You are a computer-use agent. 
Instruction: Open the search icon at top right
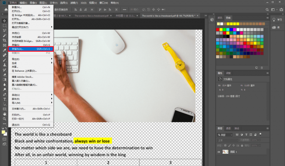[267, 10]
